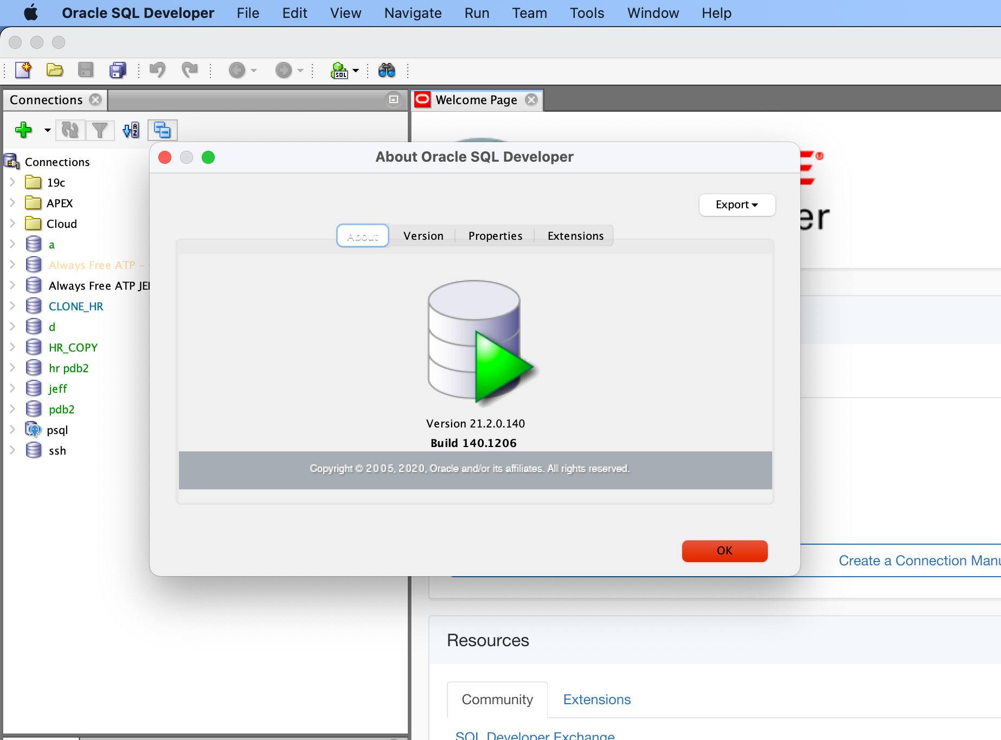1001x740 pixels.
Task: Click the database icon beside CLONE_HR
Action: click(34, 307)
